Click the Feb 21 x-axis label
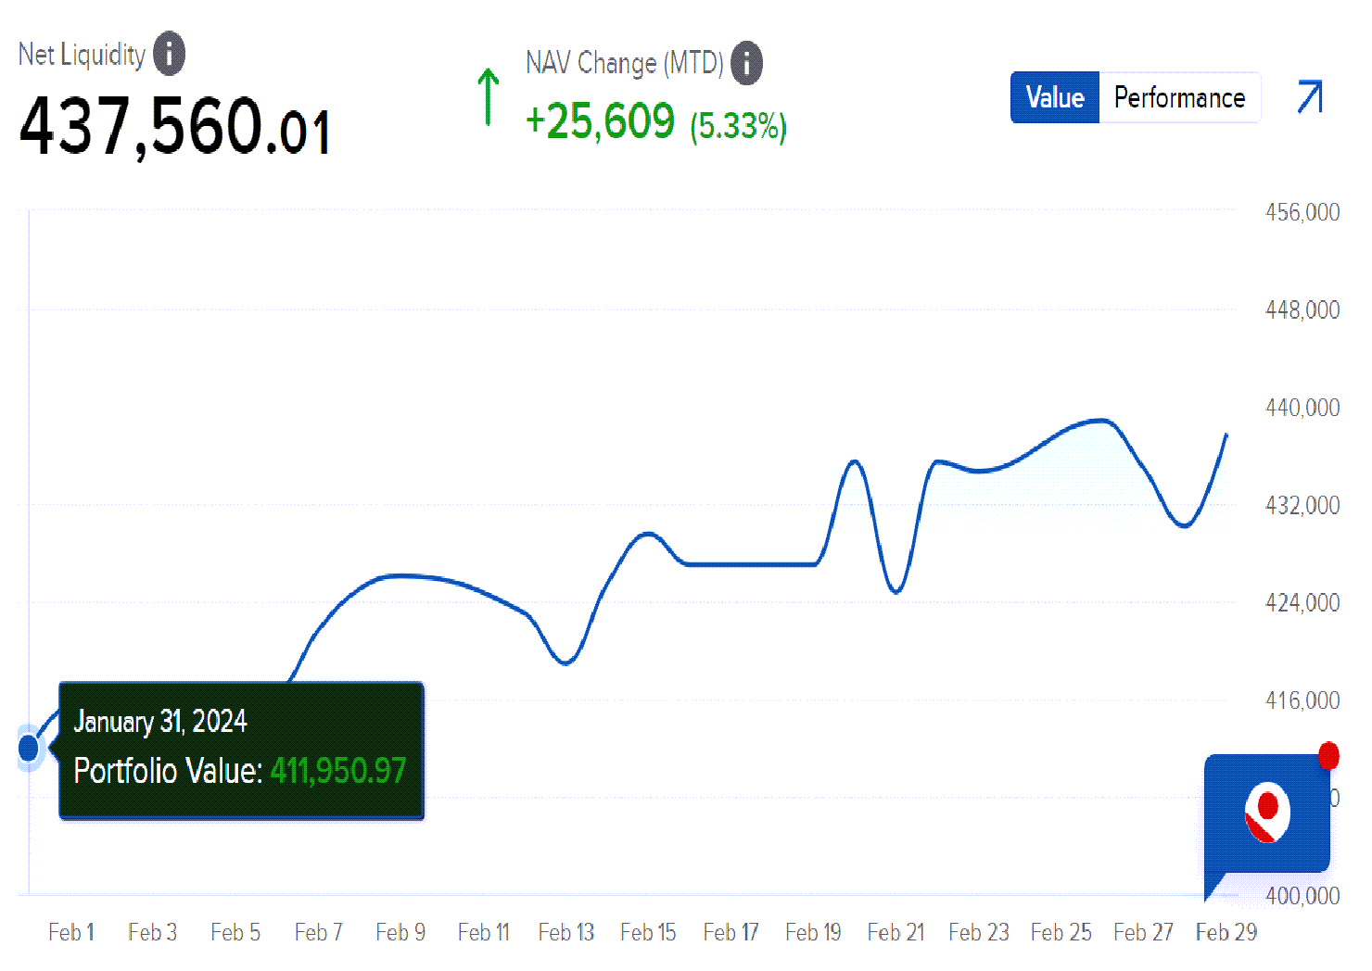 896,932
